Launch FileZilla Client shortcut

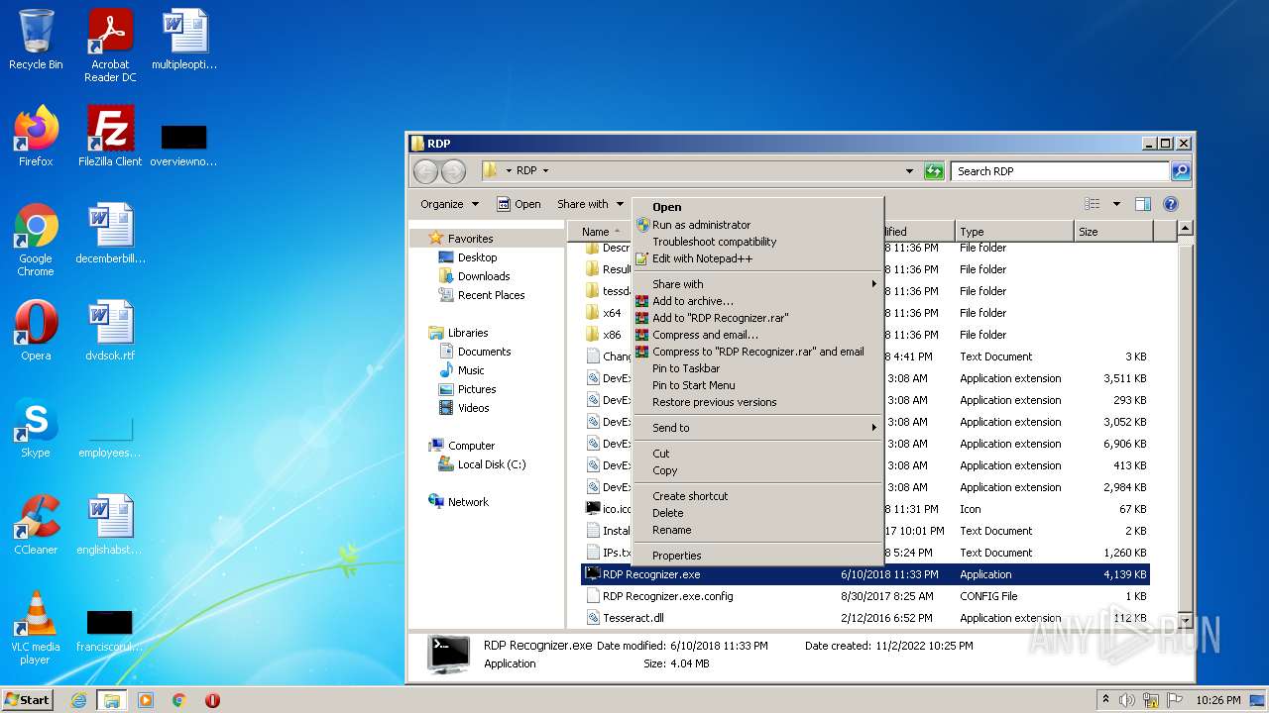[110, 137]
